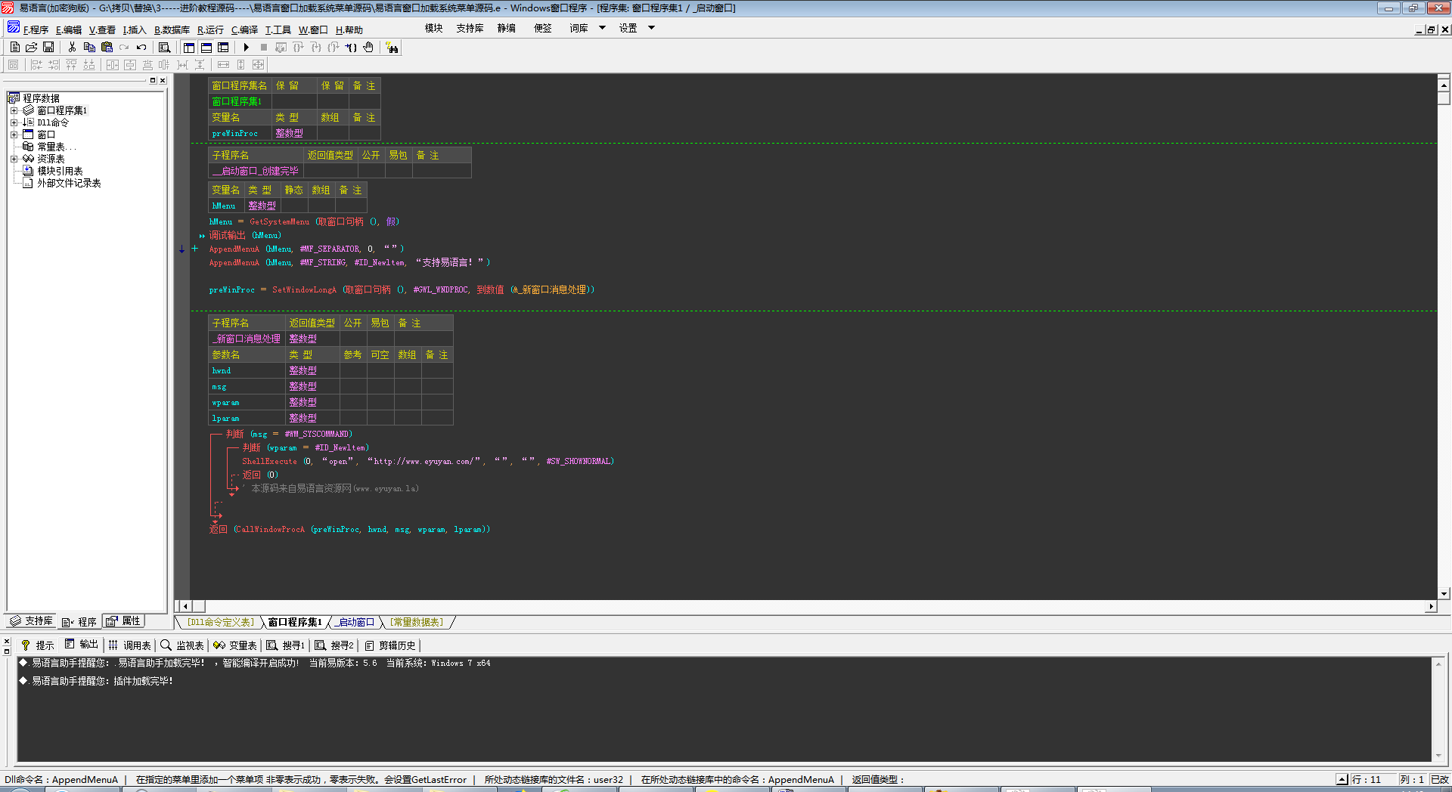The width and height of the screenshot is (1452, 792).
Task: Open the 设置 dropdown arrow in menu bar
Action: tap(651, 28)
